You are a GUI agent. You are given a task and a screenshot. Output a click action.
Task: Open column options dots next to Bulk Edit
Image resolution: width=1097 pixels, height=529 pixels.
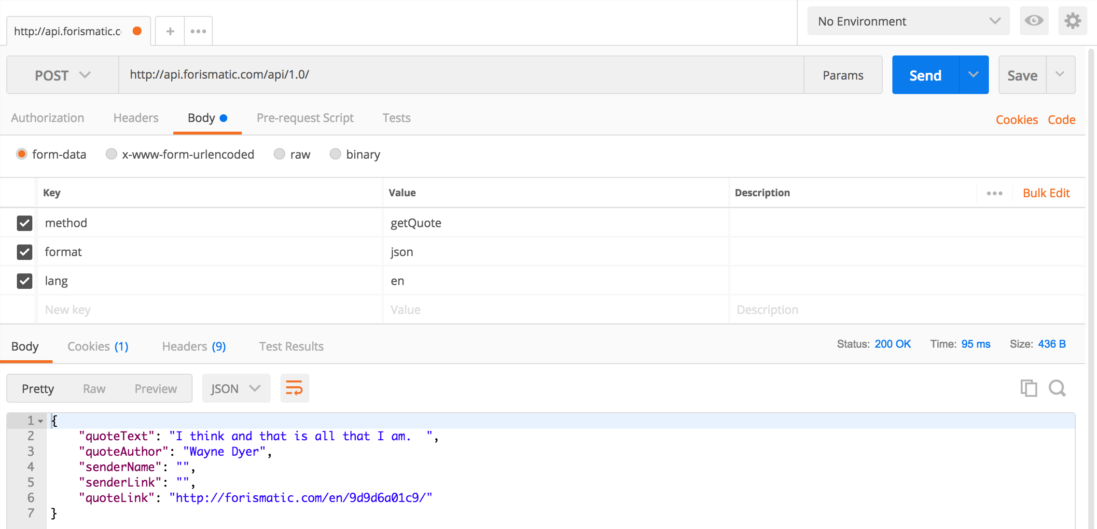click(994, 193)
